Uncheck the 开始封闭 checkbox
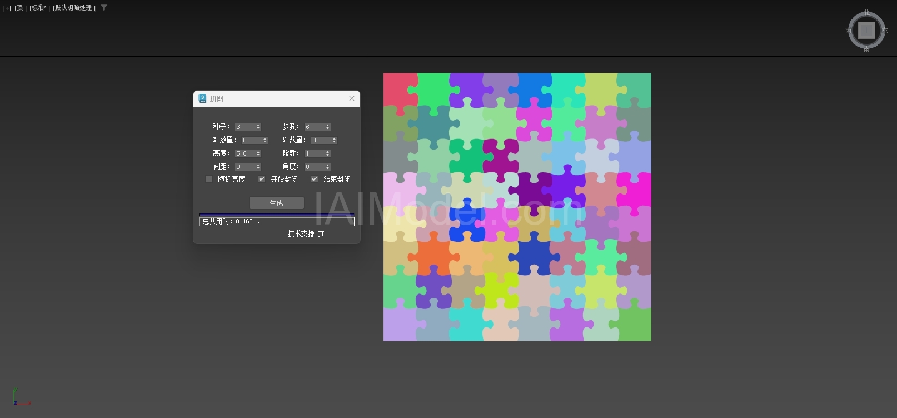Screen dimensions: 897x418 coord(262,179)
